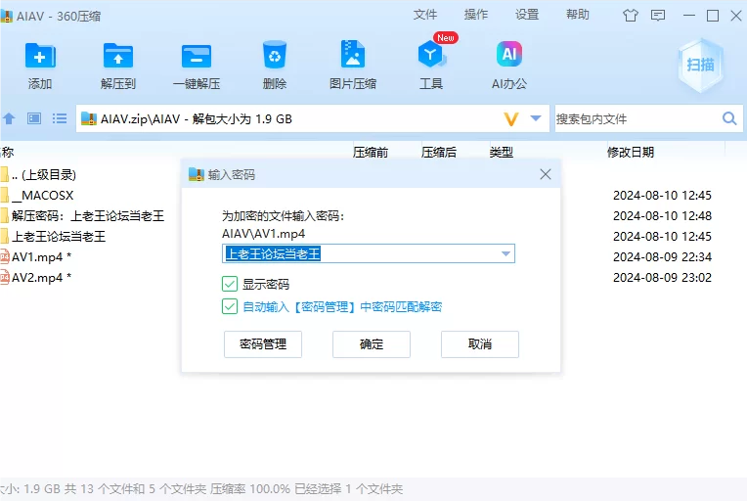Click the 取消 (Cancel) button
The width and height of the screenshot is (747, 501).
pyautogui.click(x=479, y=344)
